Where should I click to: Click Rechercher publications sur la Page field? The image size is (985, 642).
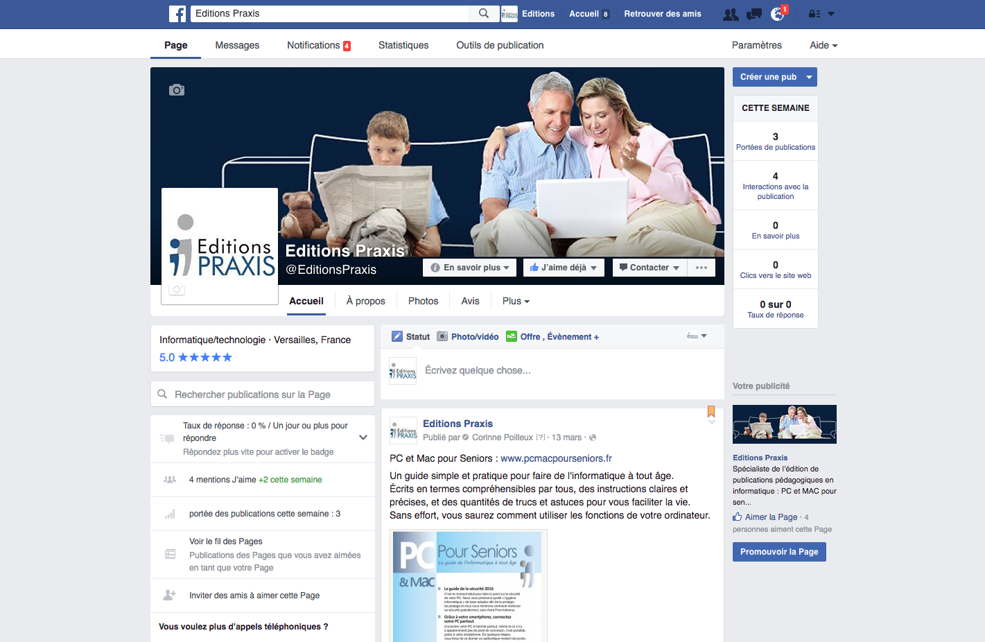(263, 394)
